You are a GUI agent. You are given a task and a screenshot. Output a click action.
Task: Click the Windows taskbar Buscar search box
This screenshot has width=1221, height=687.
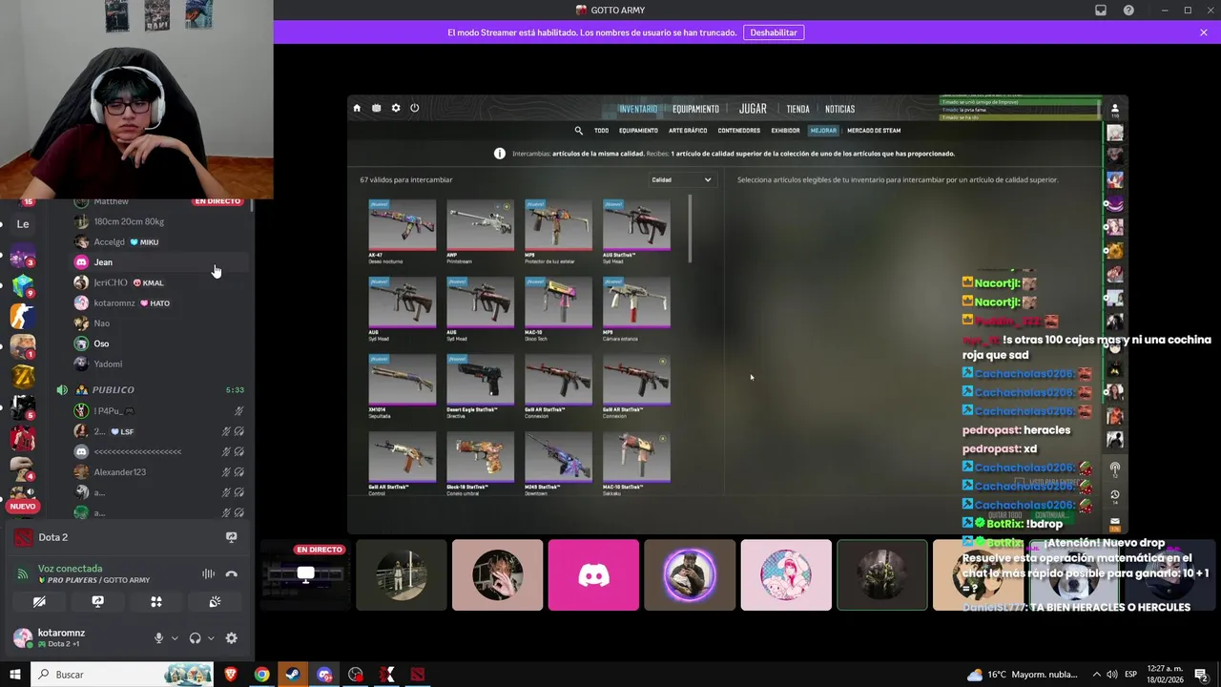pos(121,675)
